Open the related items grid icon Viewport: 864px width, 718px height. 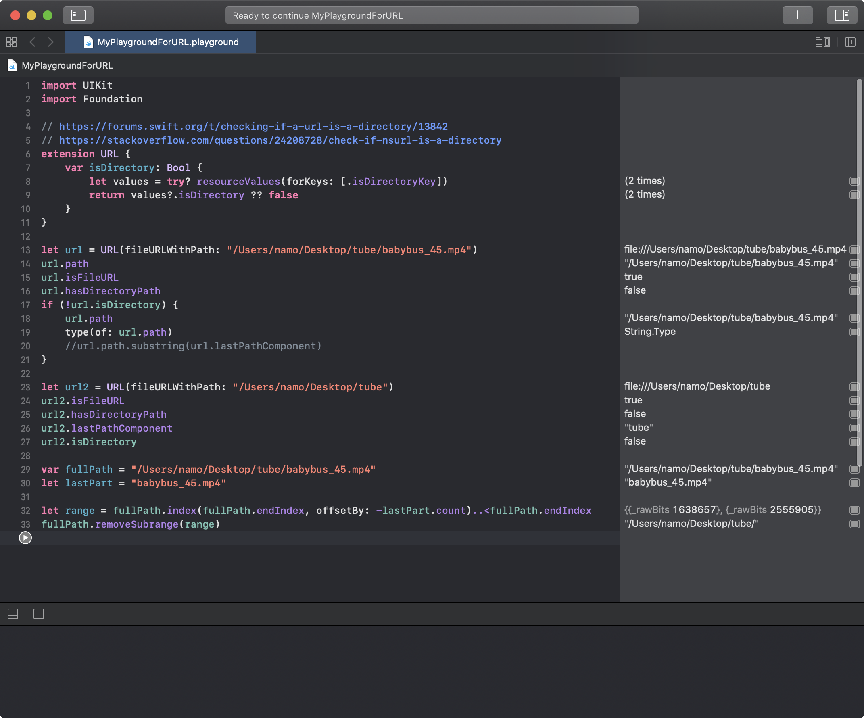[x=11, y=42]
